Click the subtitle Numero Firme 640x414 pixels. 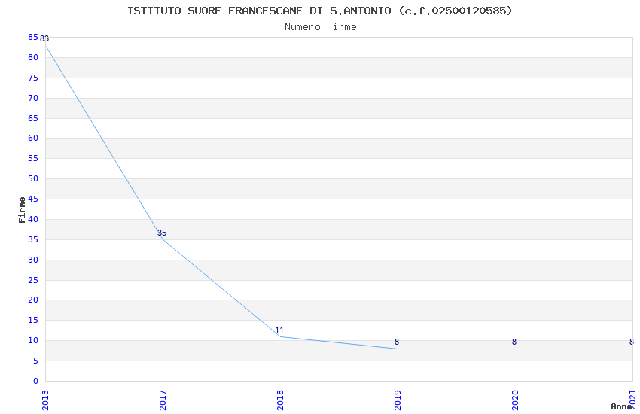(321, 27)
